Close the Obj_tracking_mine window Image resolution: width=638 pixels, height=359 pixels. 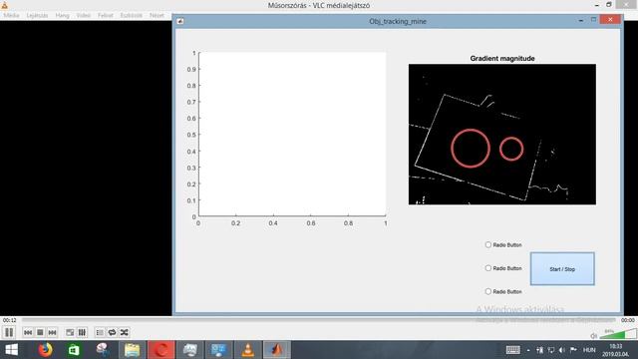point(610,20)
